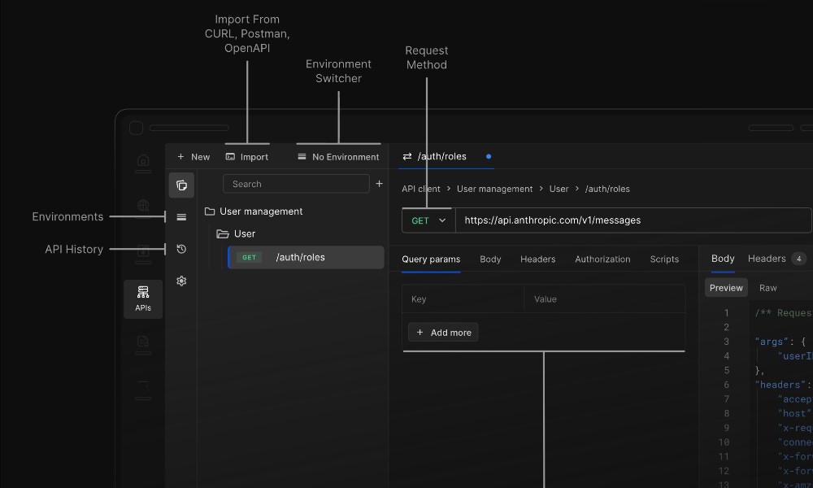Select the APIs item in the outer sidebar

[143, 298]
